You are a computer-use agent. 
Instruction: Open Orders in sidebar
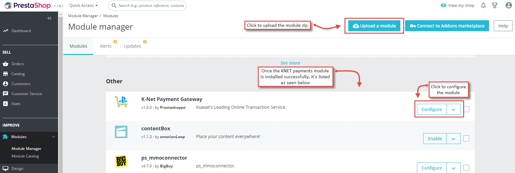17,64
